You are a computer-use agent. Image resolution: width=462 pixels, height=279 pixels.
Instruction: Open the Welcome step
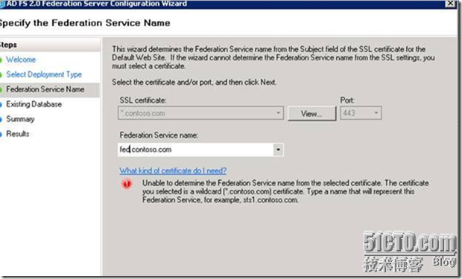tap(21, 60)
